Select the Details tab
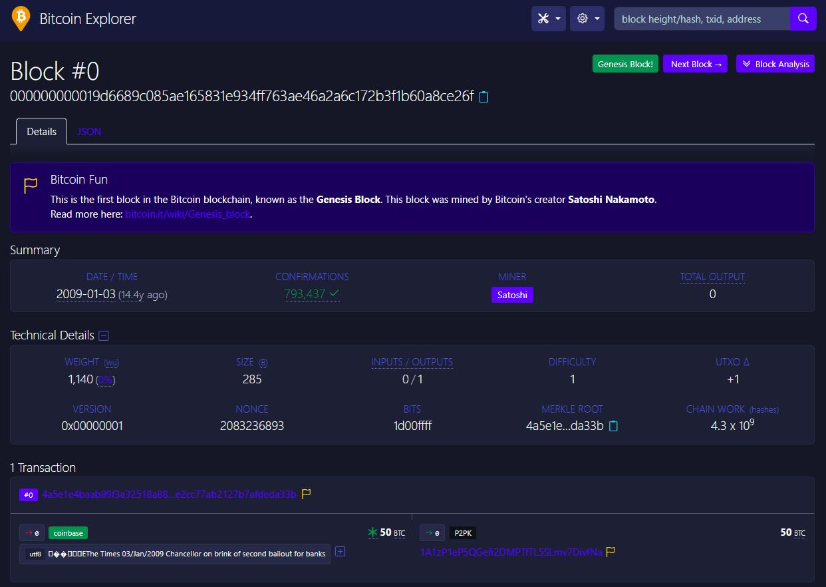826x587 pixels. tap(41, 131)
